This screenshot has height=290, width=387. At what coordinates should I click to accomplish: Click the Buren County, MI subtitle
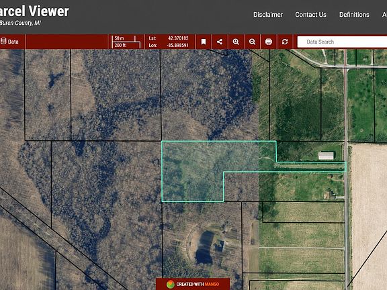pos(20,23)
